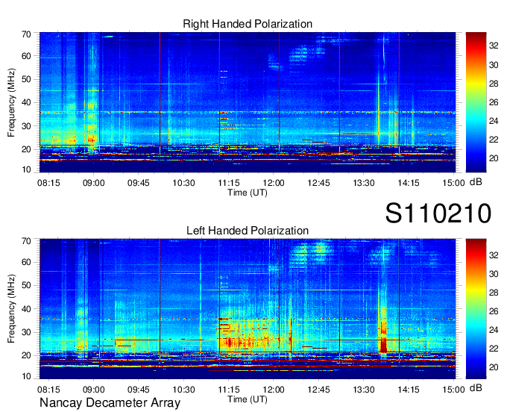Click the 50 MHz tick of Right Handed plot
507x412 pixels.
(26, 79)
